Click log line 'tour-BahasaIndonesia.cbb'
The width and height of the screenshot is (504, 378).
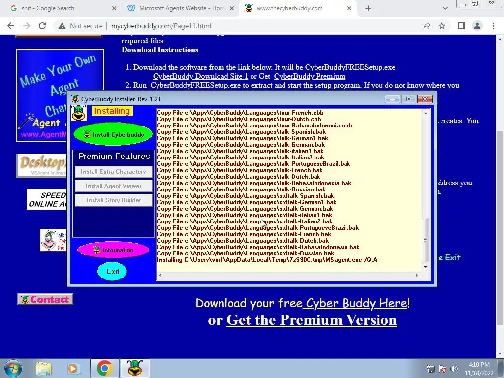click(x=254, y=126)
